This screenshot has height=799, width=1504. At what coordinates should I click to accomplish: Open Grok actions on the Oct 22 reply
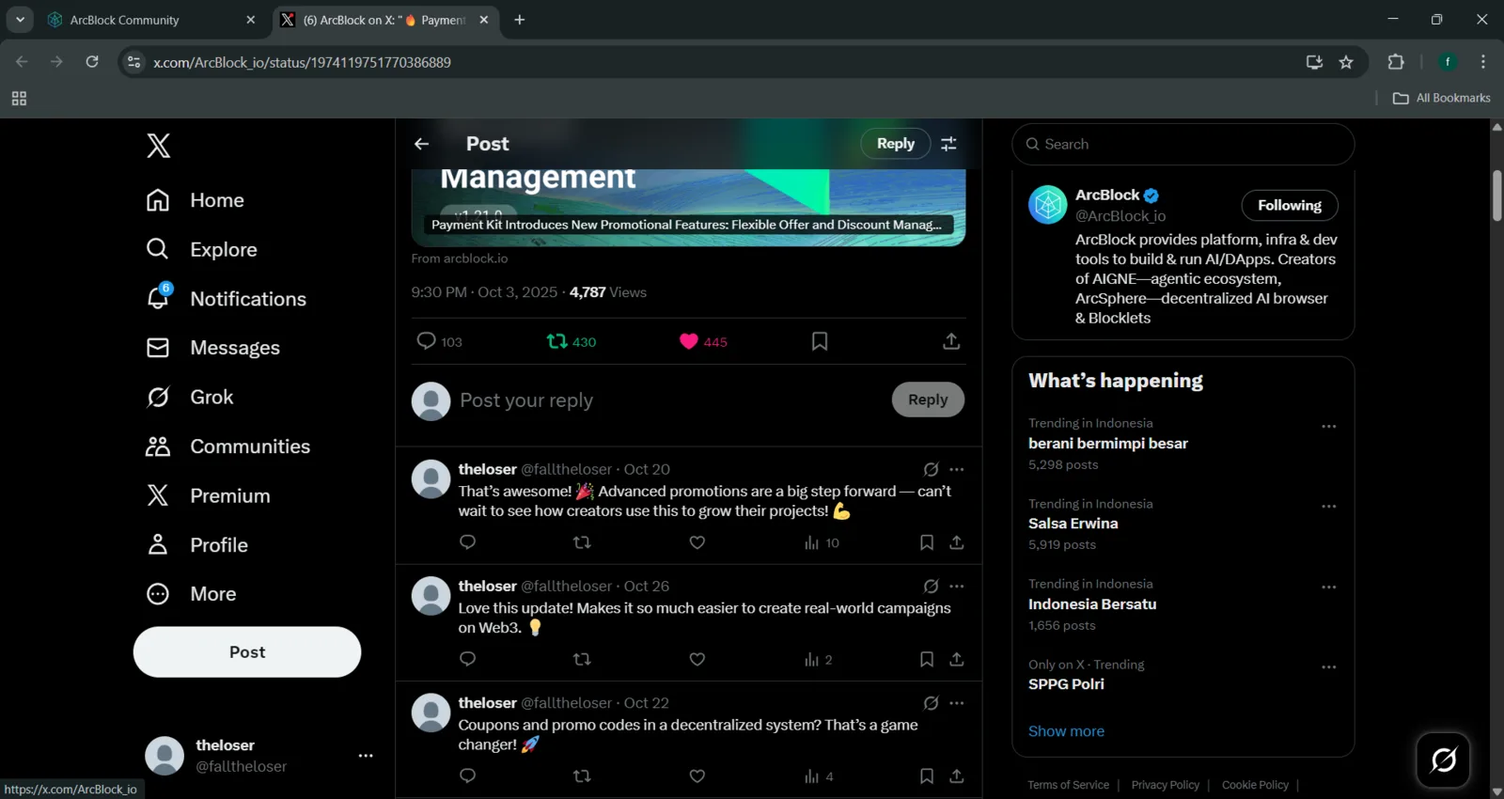(x=931, y=703)
